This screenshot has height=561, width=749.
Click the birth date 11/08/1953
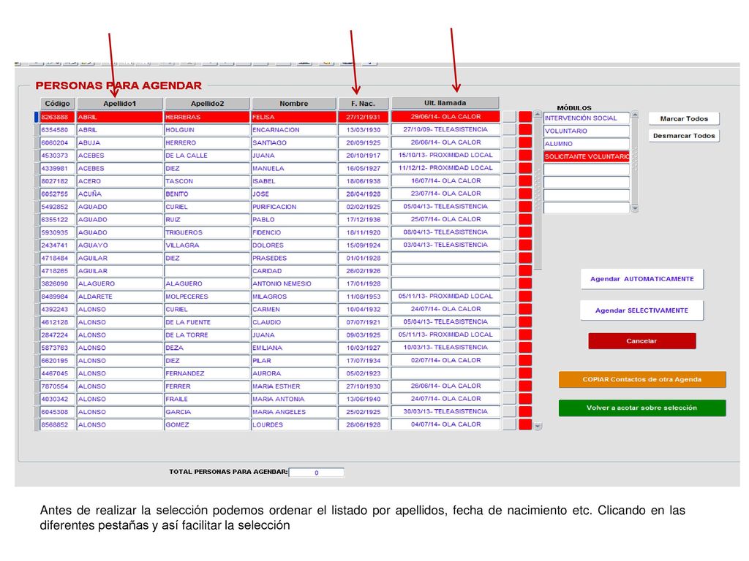pos(364,297)
